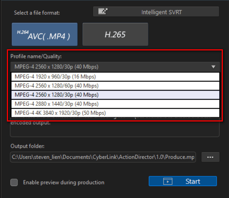This screenshot has height=198, width=229.
Task: Click the Intelligent SVRT button
Action: click(156, 12)
